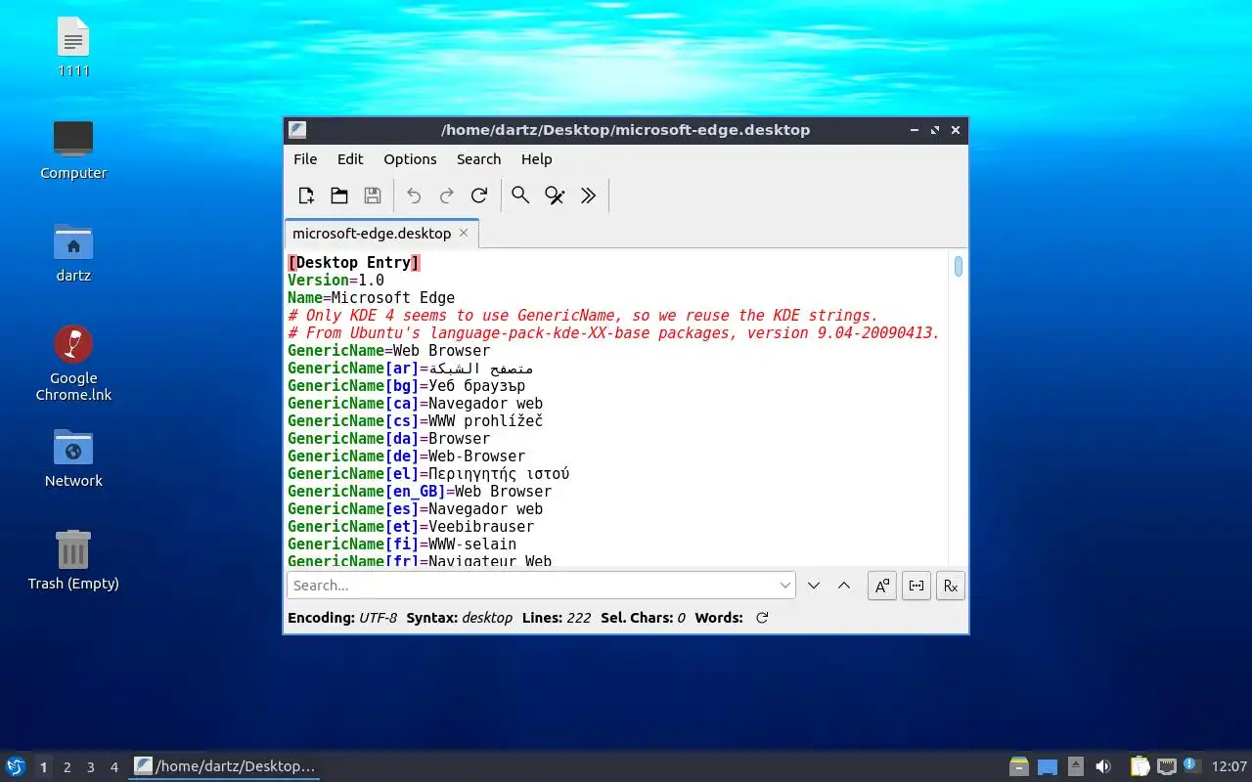Image resolution: width=1252 pixels, height=782 pixels.
Task: Click the update notifier tray icon
Action: click(1191, 765)
